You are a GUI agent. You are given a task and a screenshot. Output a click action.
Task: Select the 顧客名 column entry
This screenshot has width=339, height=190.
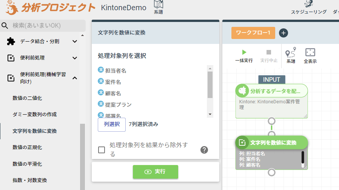tap(113, 93)
